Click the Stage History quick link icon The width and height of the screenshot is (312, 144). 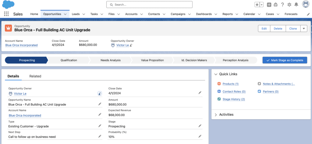219,99
